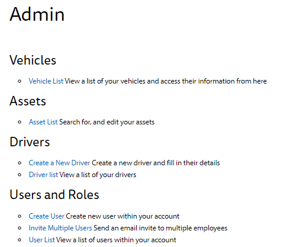Click text 'Create a new driver and fill in their details'

[x=156, y=163]
